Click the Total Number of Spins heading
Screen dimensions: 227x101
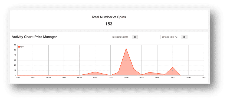pos(109,17)
